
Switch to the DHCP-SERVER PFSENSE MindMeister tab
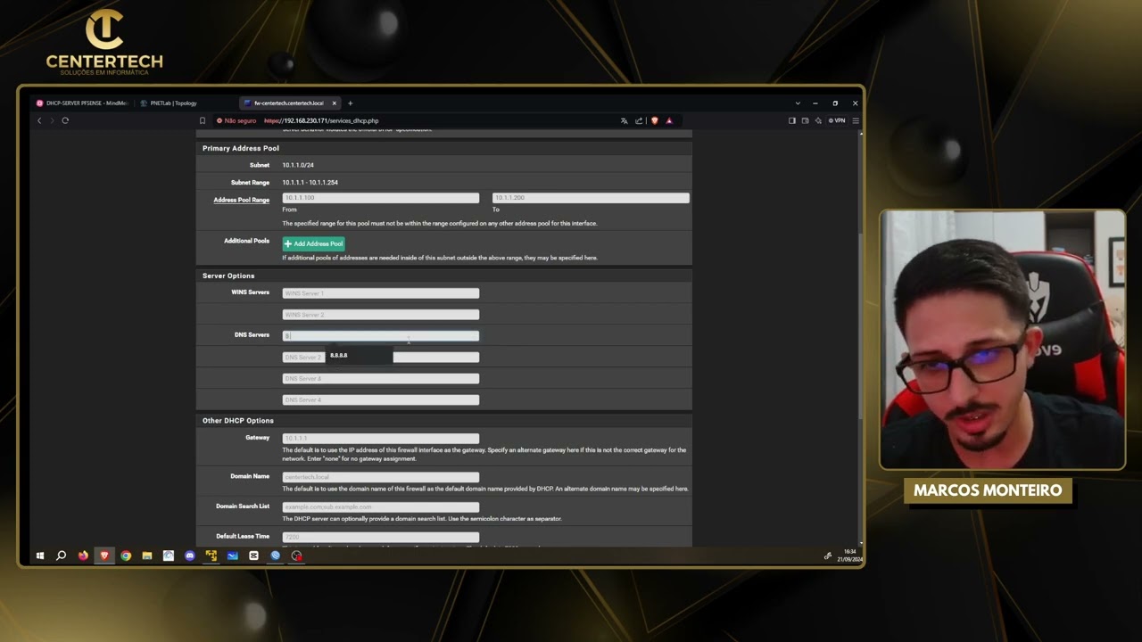tap(82, 103)
